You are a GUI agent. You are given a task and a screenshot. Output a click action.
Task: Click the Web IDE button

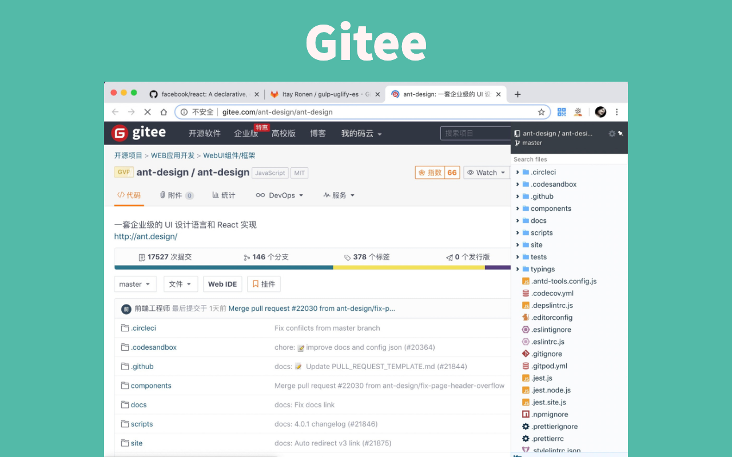click(222, 284)
